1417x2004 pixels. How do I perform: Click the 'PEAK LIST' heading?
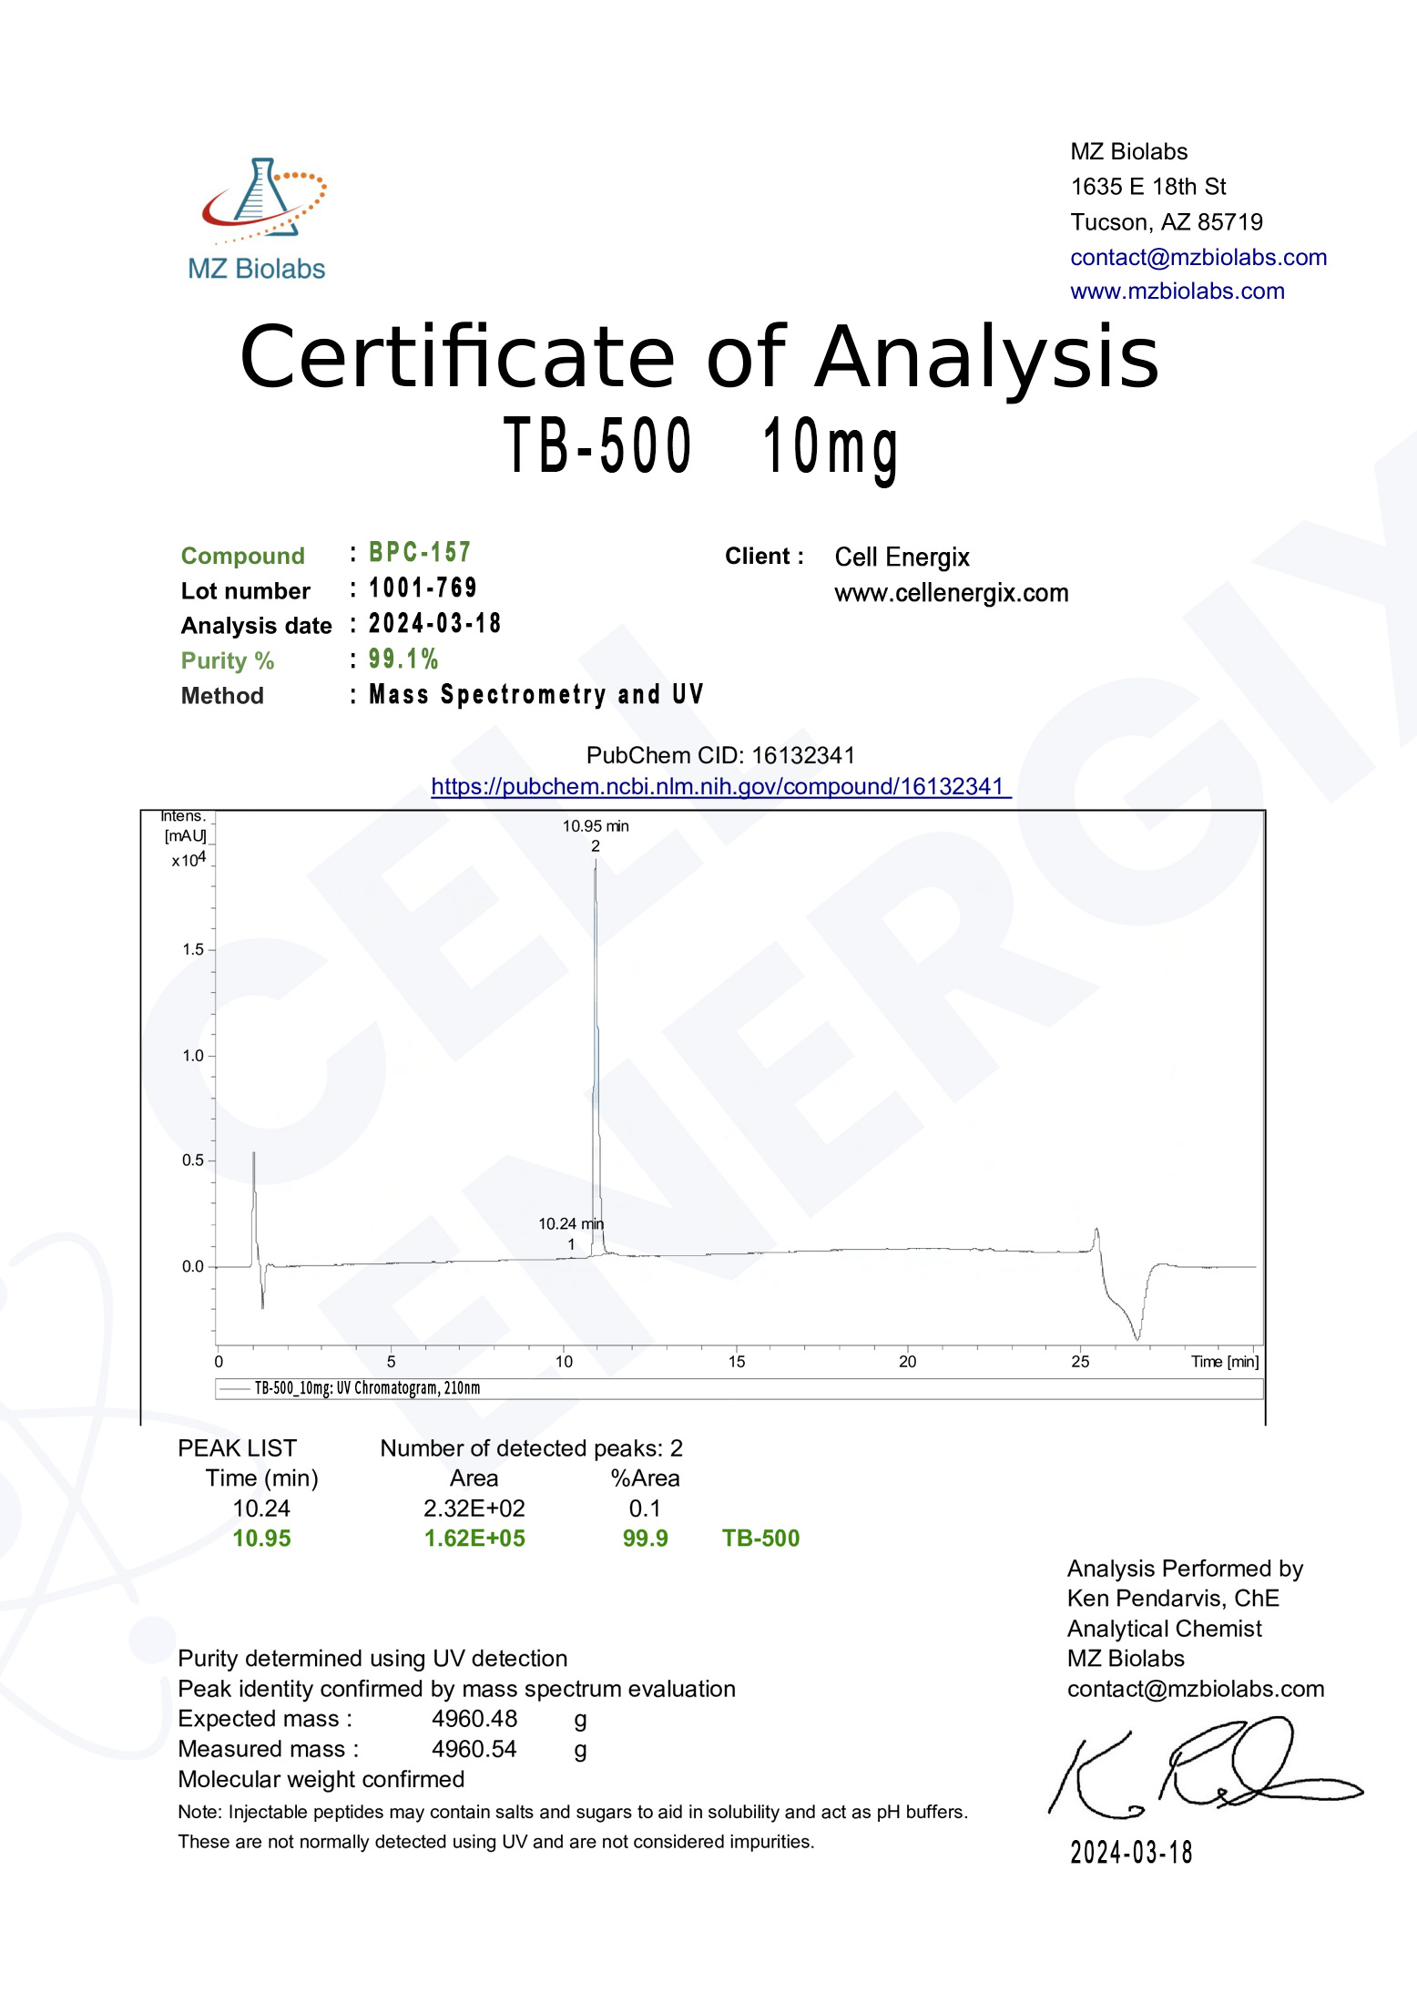(237, 1448)
